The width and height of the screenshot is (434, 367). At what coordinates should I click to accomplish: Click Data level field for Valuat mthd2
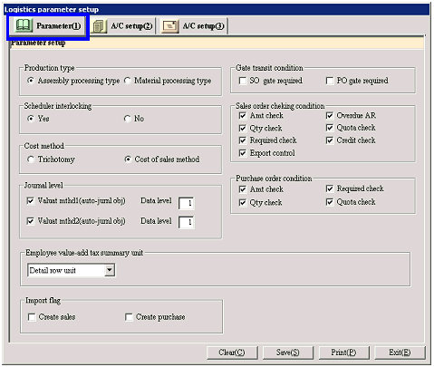click(x=187, y=222)
